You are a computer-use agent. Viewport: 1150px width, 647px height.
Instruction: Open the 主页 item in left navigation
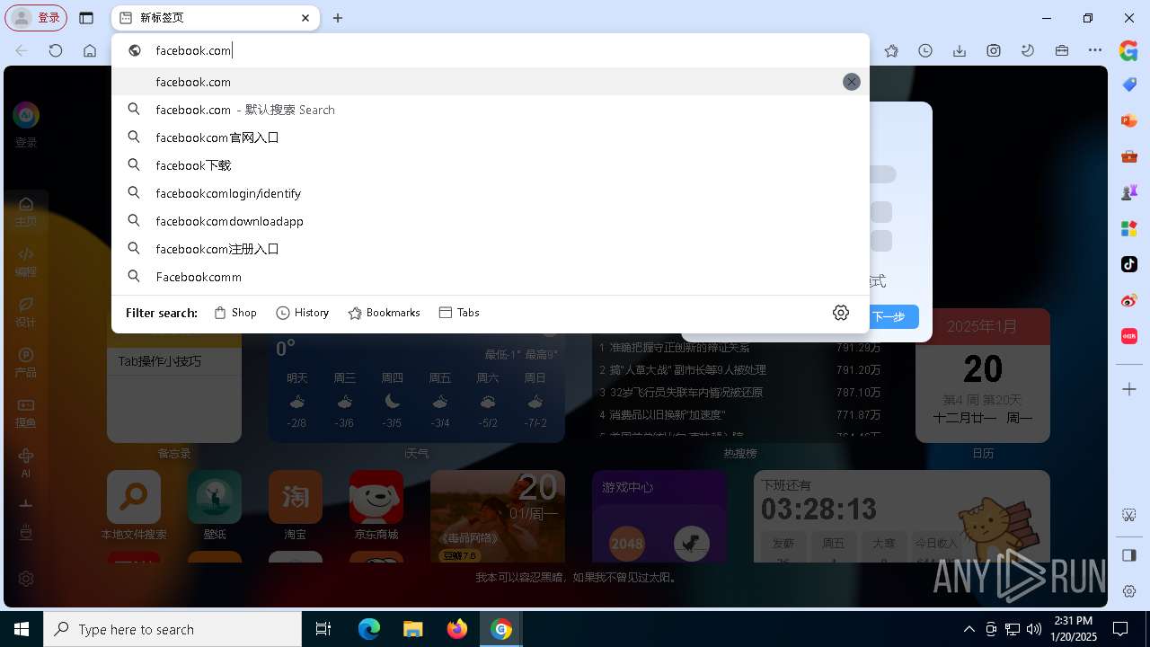(26, 211)
